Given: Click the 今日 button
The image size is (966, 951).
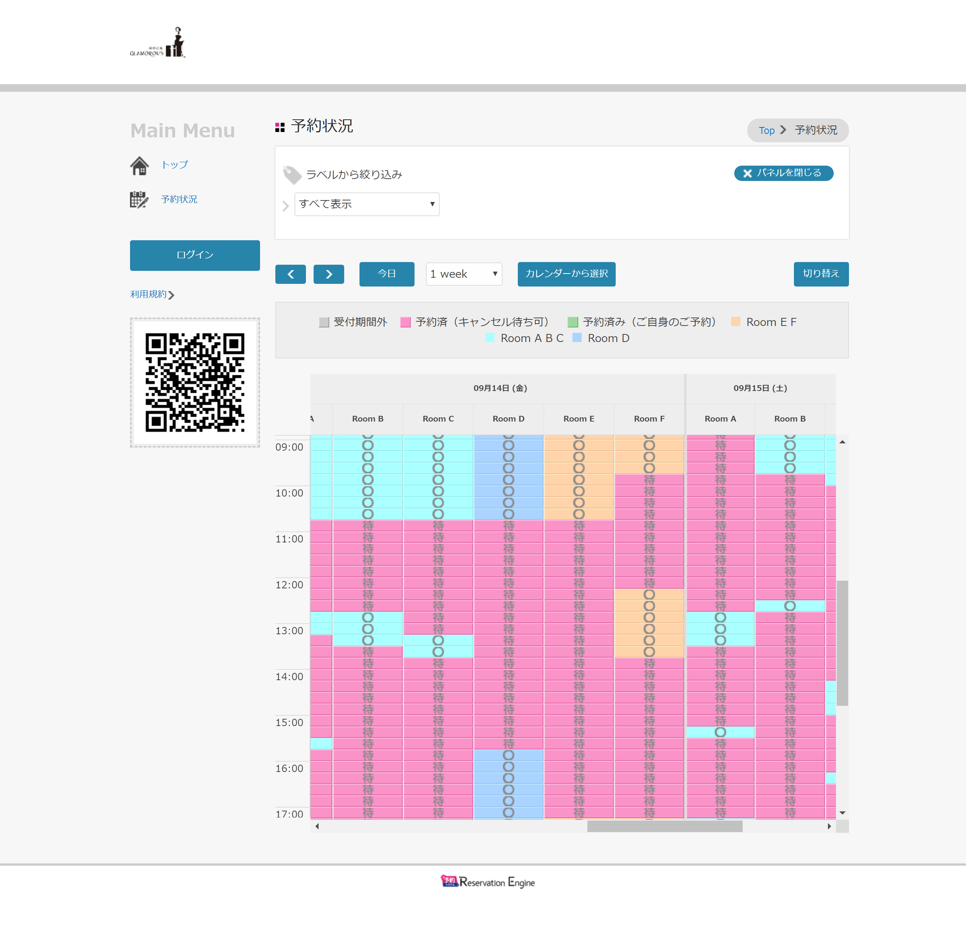Looking at the screenshot, I should [x=386, y=274].
